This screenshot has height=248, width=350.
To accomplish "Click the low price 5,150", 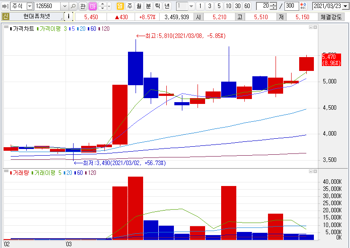I will point(302,17).
